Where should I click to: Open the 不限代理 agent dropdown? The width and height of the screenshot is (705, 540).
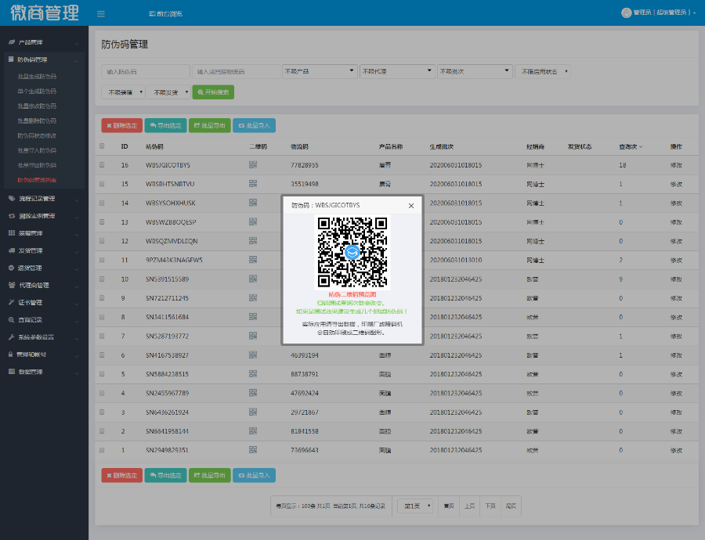(x=397, y=71)
